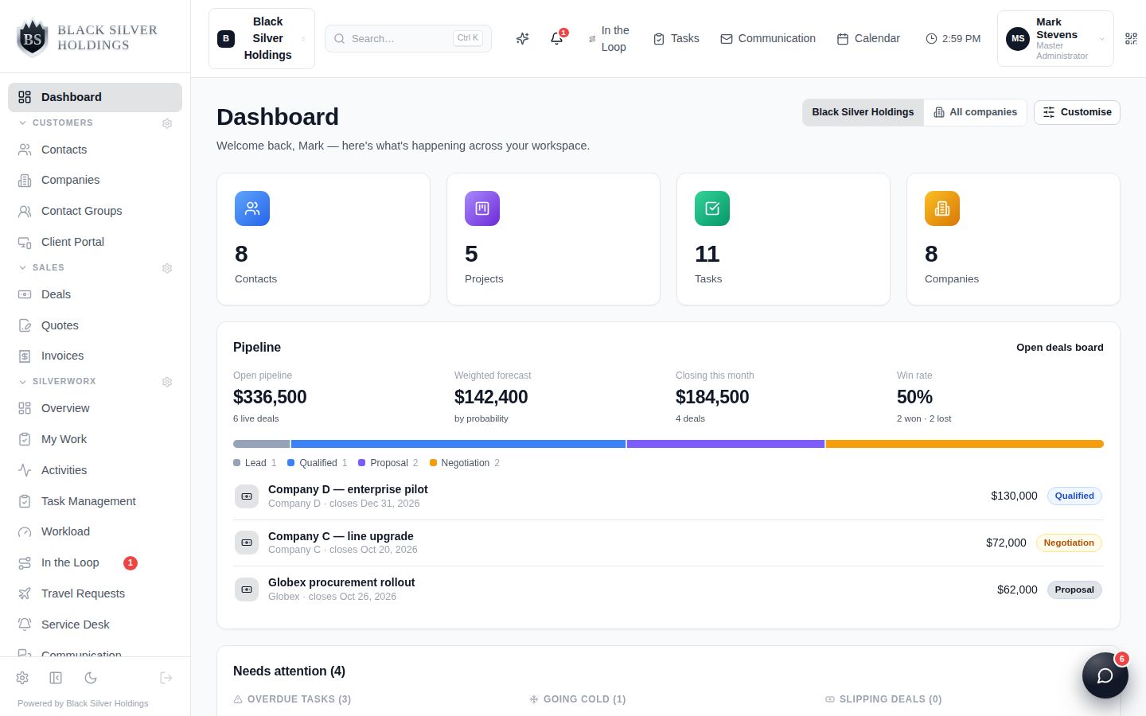1146x716 pixels.
Task: Click the Black Silver Holdings logo
Action: point(88,38)
